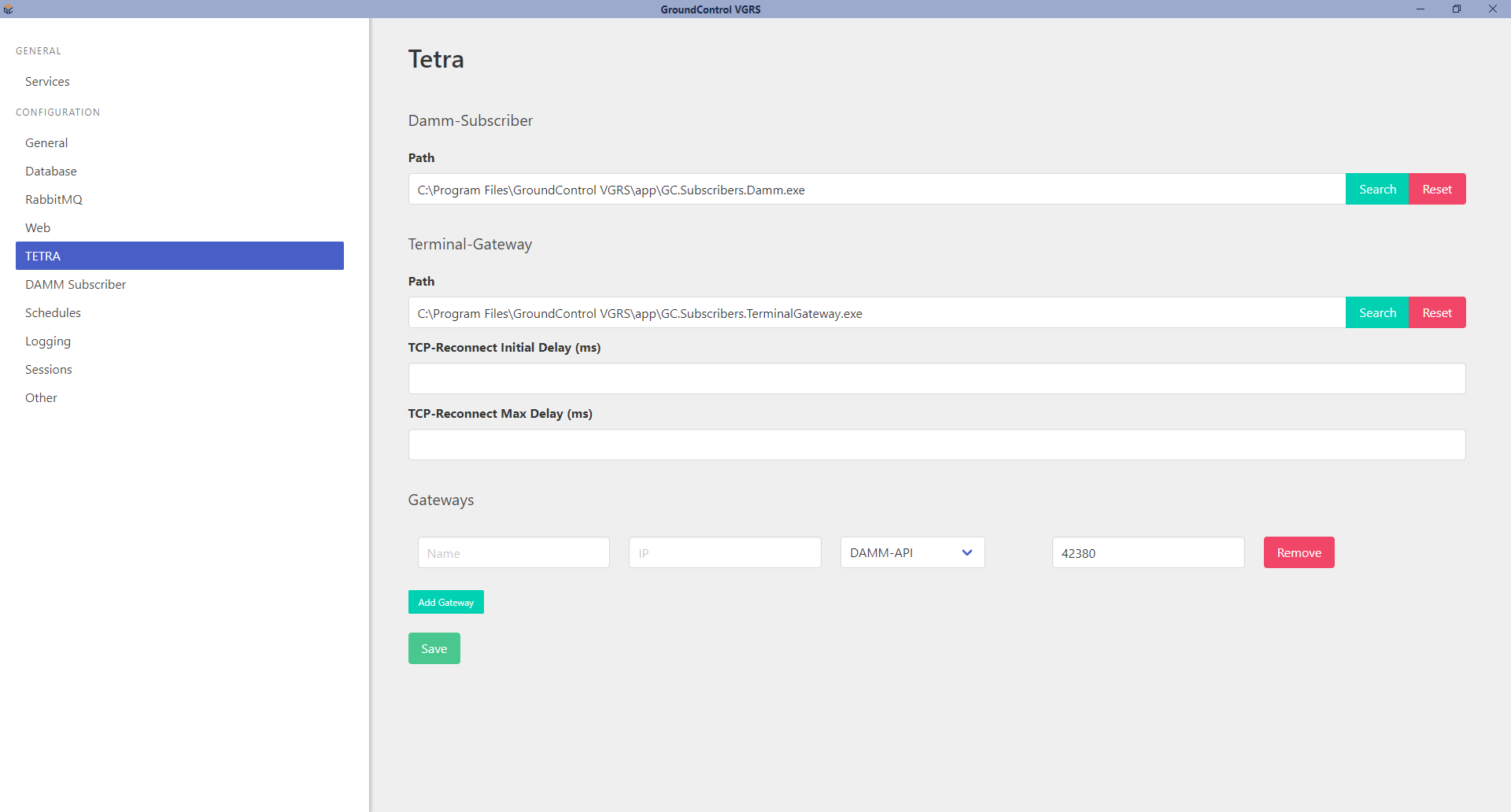
Task: Select RabbitMQ in the configuration menu
Action: [54, 200]
